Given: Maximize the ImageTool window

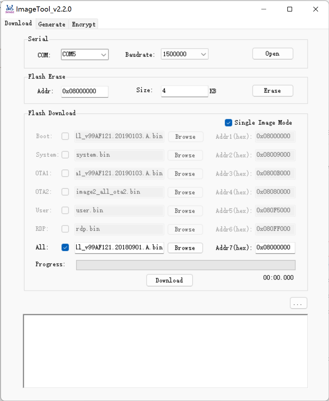Looking at the screenshot, I should pyautogui.click(x=290, y=9).
